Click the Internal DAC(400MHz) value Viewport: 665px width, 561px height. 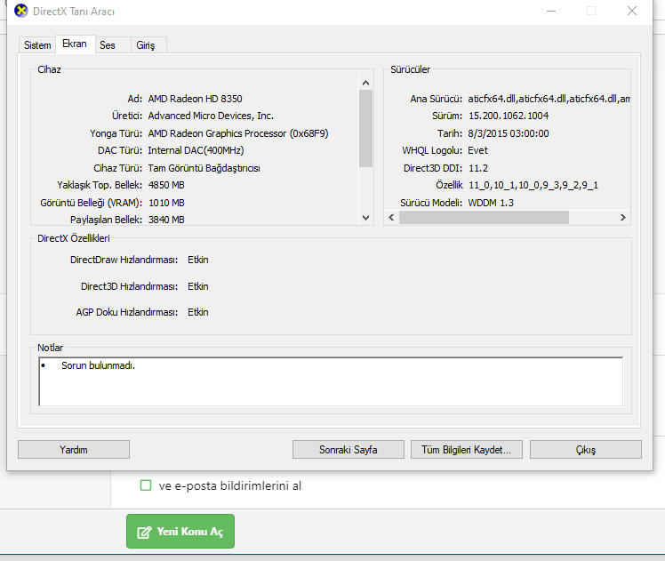196,150
